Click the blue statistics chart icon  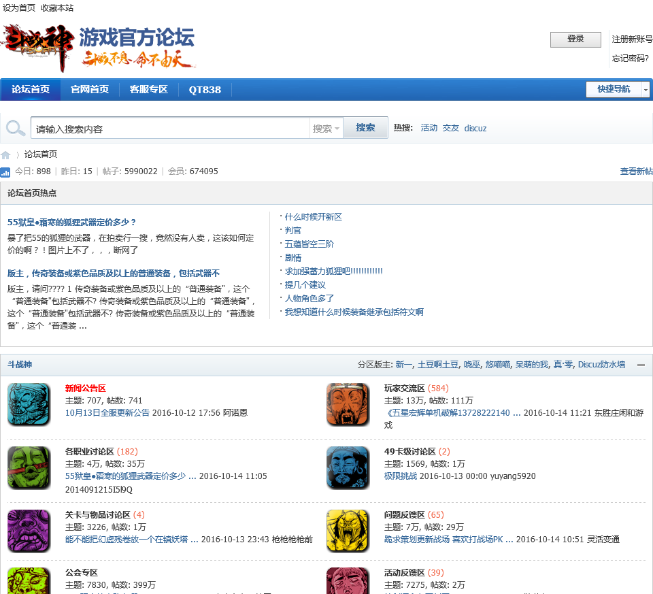tap(5, 171)
